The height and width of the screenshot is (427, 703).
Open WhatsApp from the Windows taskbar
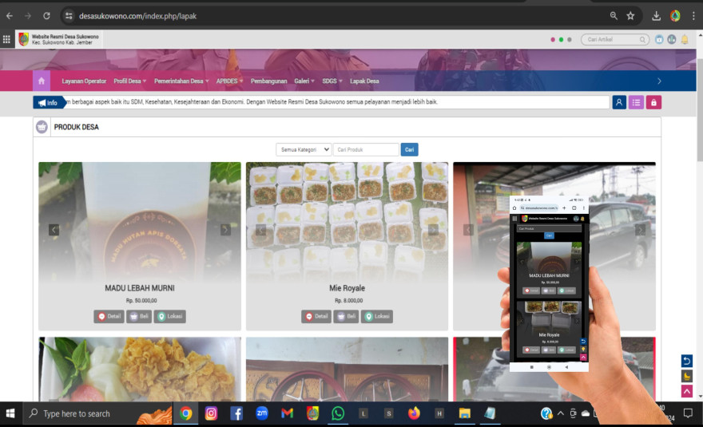338,413
